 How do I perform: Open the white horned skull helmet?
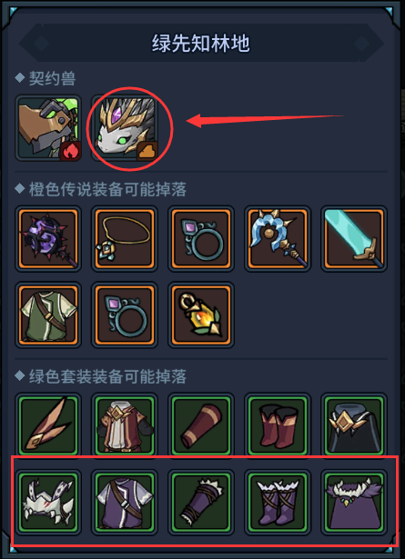(48, 502)
